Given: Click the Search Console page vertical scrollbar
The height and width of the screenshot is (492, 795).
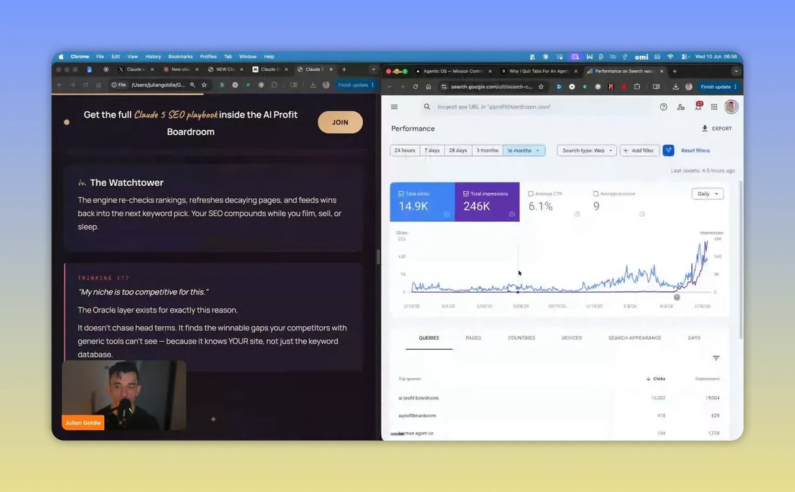Looking at the screenshot, I should click(x=740, y=259).
